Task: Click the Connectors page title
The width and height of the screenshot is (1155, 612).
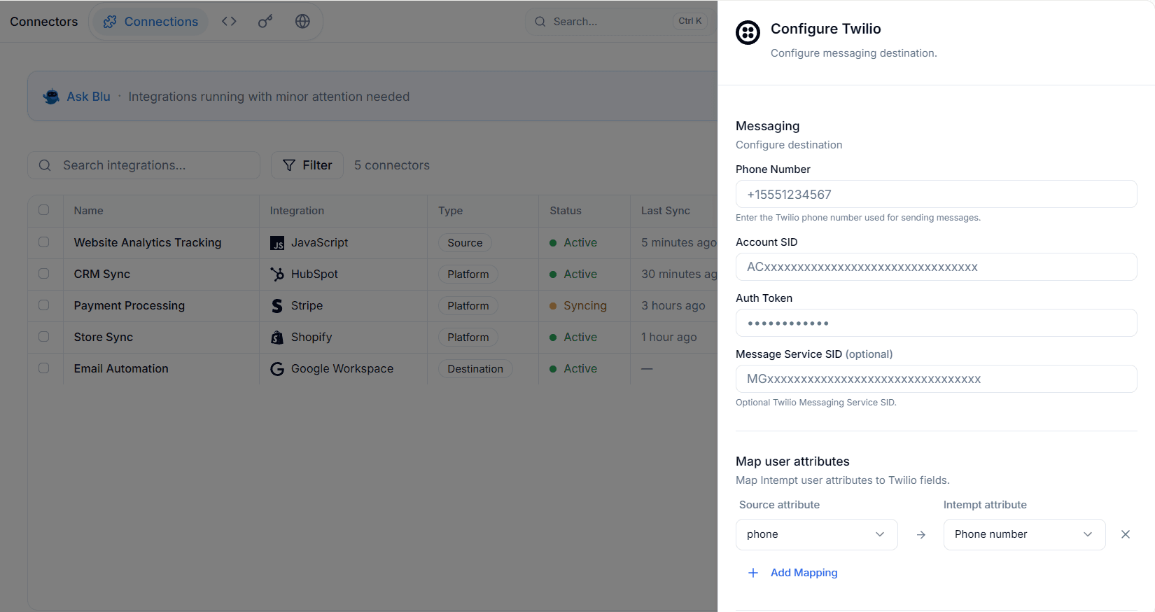Action: click(x=44, y=22)
